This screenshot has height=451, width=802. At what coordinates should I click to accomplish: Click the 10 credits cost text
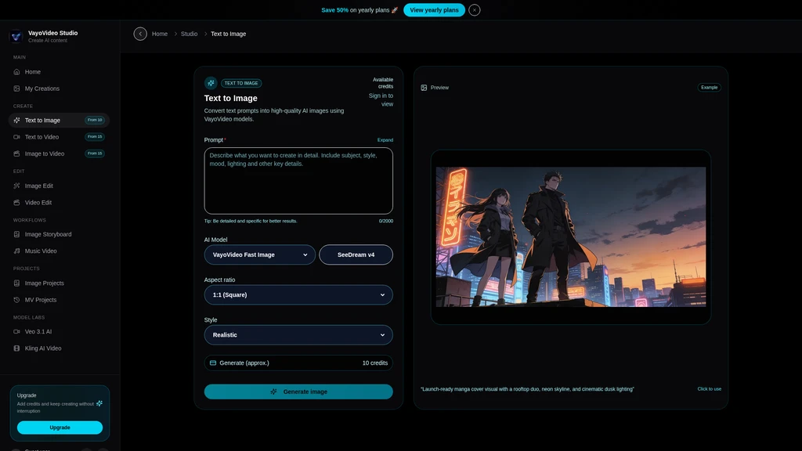pyautogui.click(x=375, y=363)
